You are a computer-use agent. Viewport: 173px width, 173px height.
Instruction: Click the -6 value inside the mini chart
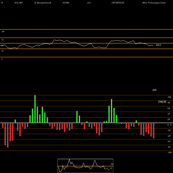111,168
